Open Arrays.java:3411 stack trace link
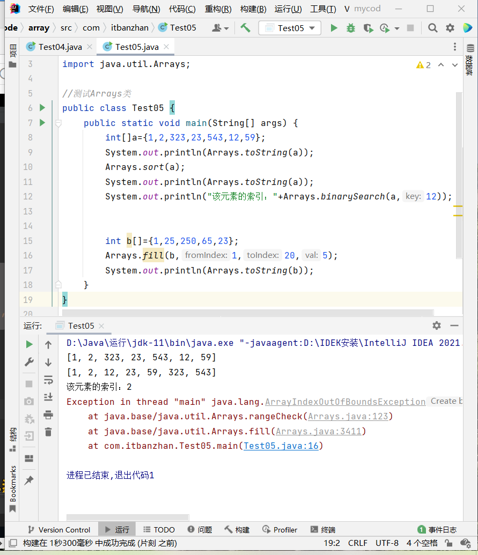 click(x=319, y=431)
